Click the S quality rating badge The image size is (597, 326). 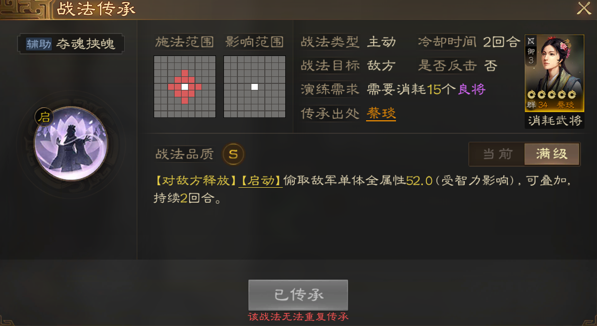233,154
